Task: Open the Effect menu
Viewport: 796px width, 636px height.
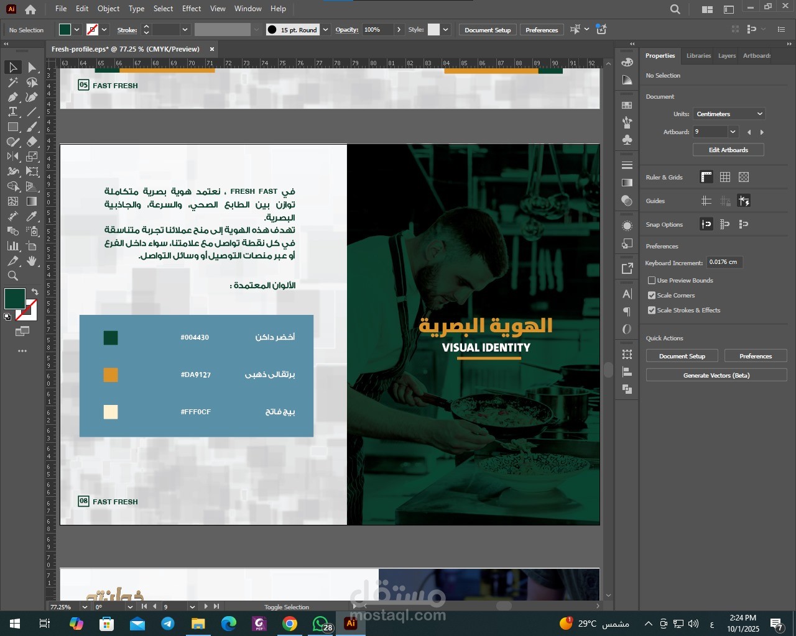Action: pos(192,9)
